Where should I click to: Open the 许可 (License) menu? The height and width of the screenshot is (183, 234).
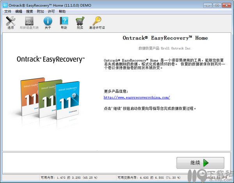click(51, 11)
